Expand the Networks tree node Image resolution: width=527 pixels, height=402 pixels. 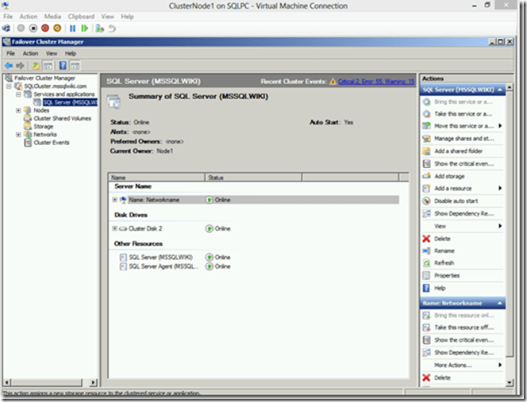click(18, 135)
